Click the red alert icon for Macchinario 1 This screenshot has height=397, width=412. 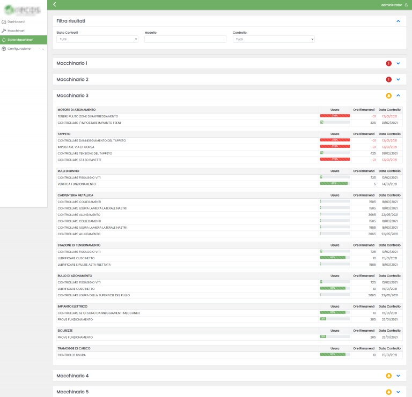coord(389,63)
